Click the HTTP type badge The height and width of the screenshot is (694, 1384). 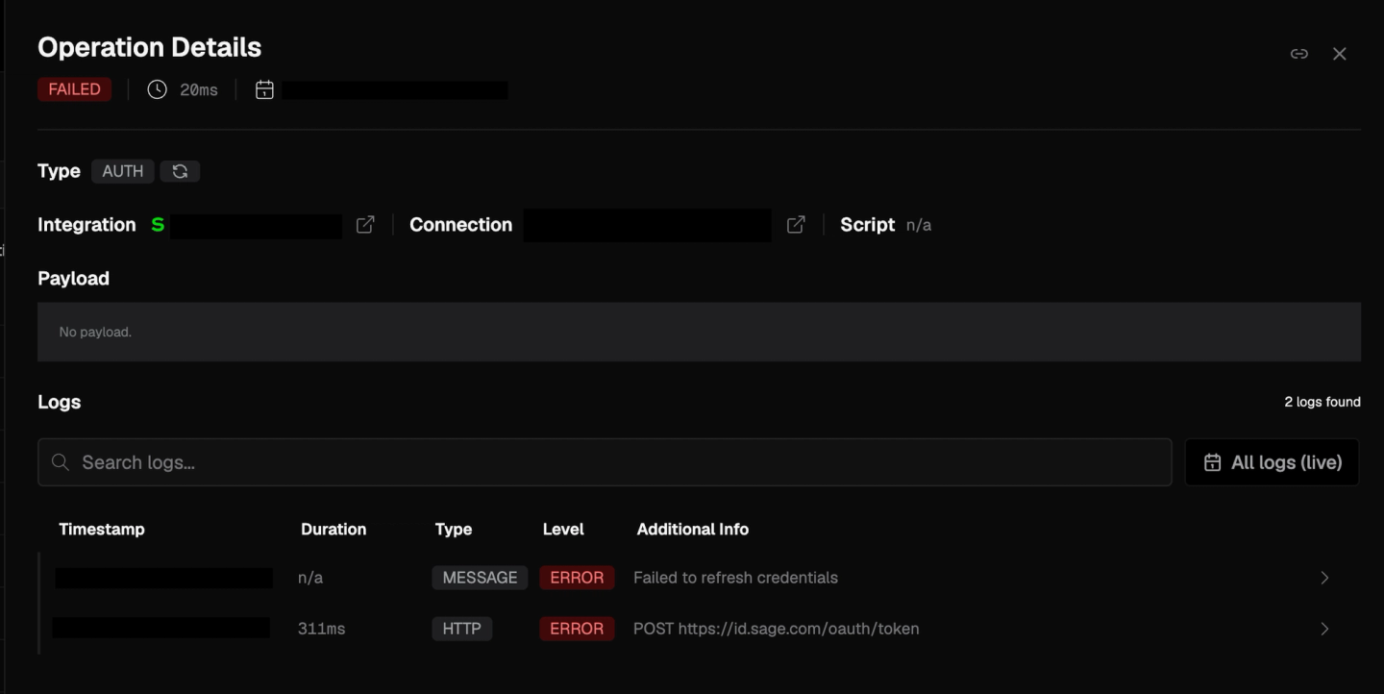point(461,629)
